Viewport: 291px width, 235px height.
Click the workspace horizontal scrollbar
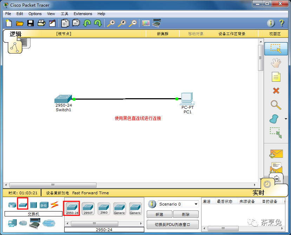[53, 185]
